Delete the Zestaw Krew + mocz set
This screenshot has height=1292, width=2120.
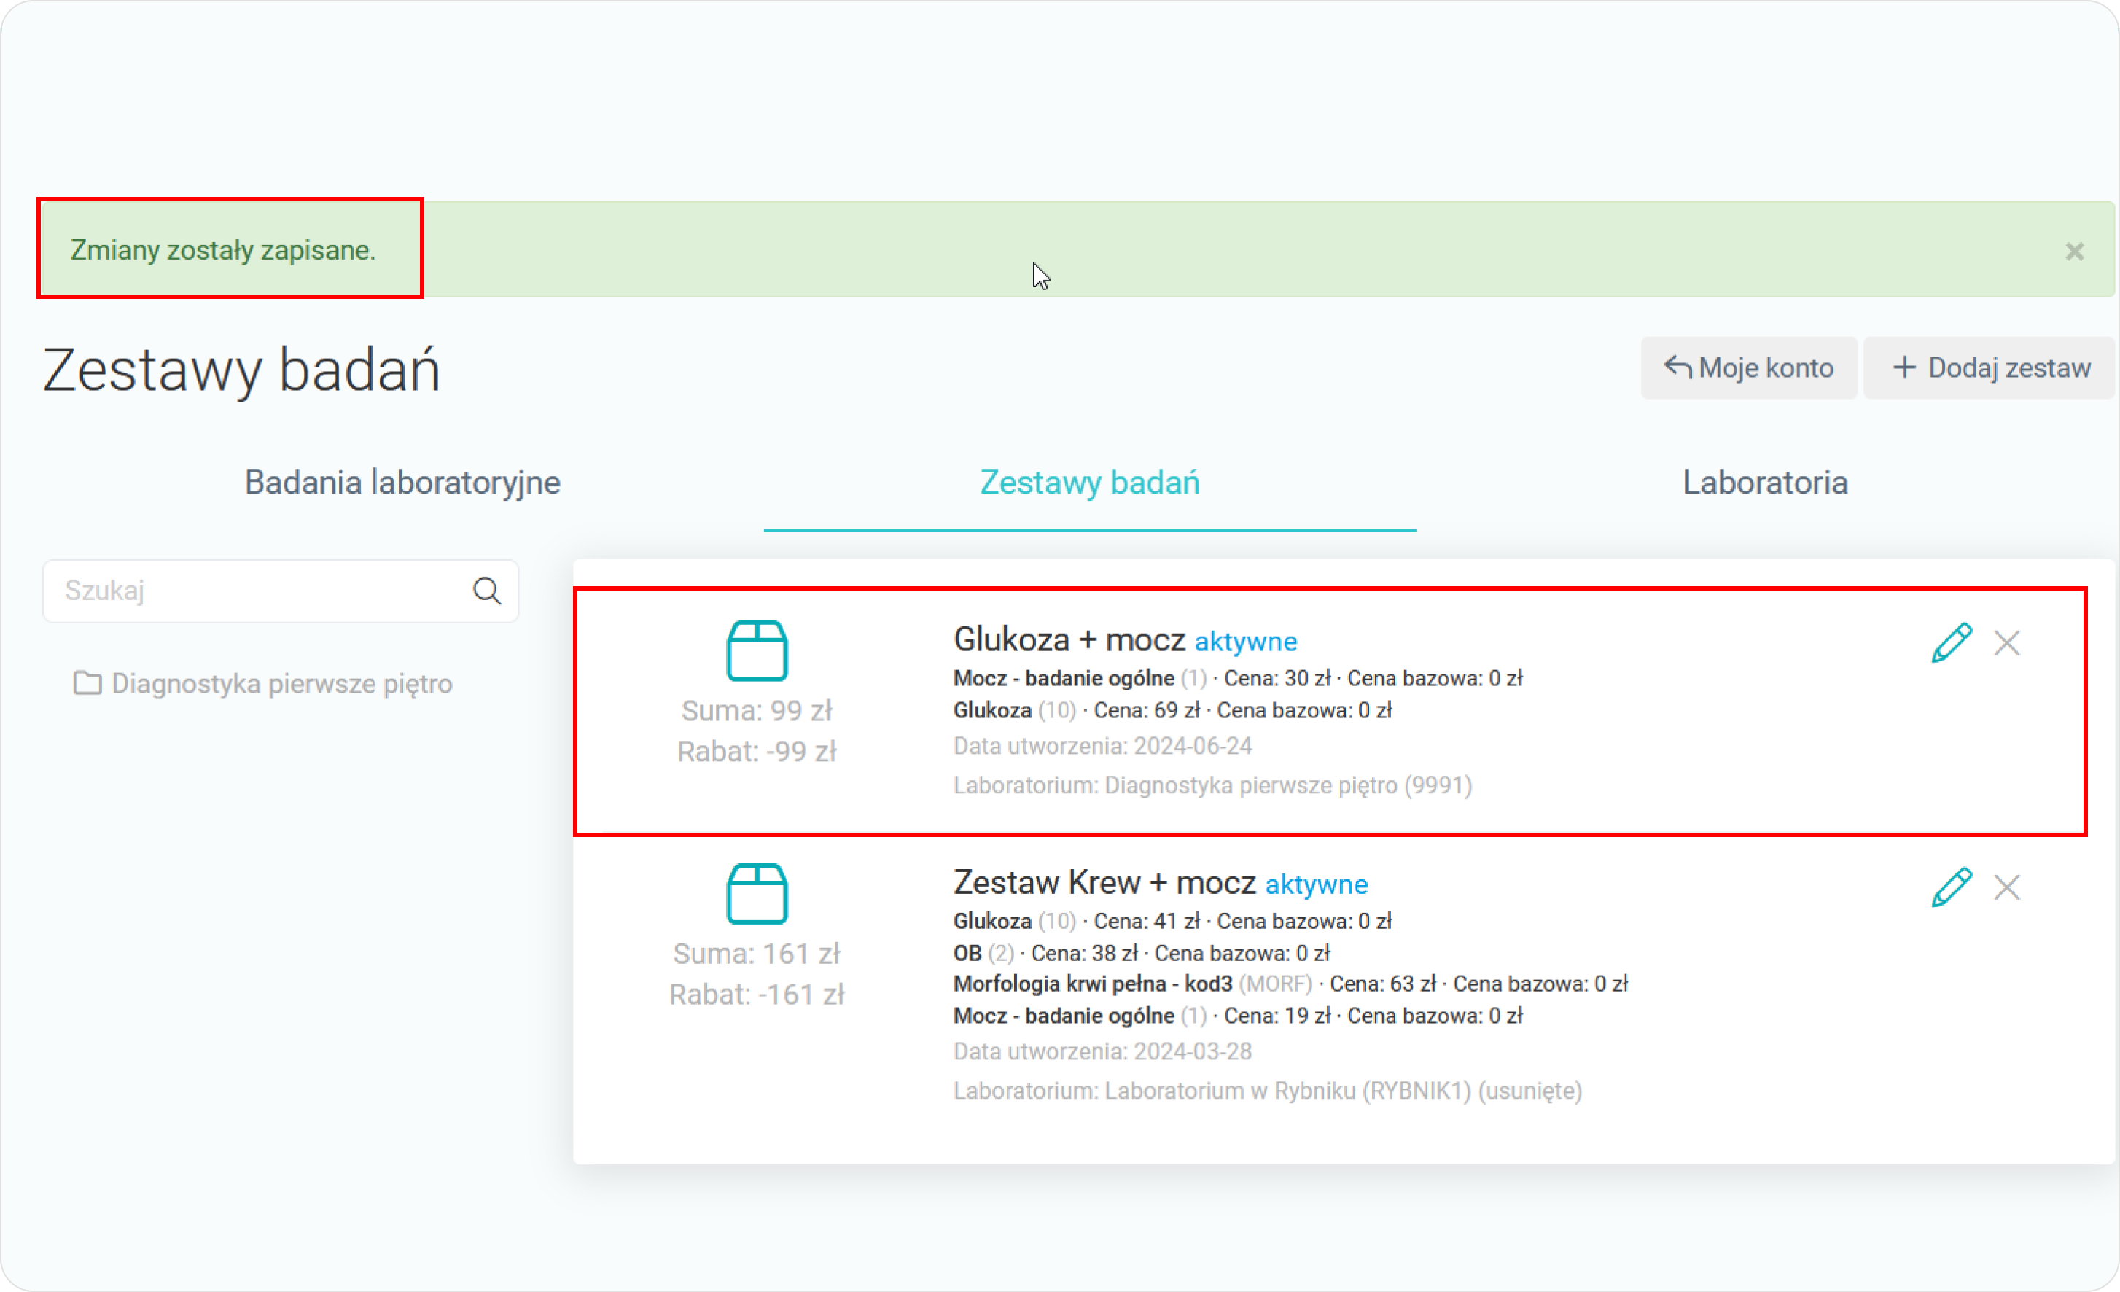point(2006,887)
